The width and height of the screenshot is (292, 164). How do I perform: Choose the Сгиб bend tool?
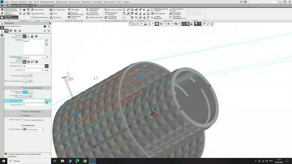pyautogui.click(x=53, y=14)
